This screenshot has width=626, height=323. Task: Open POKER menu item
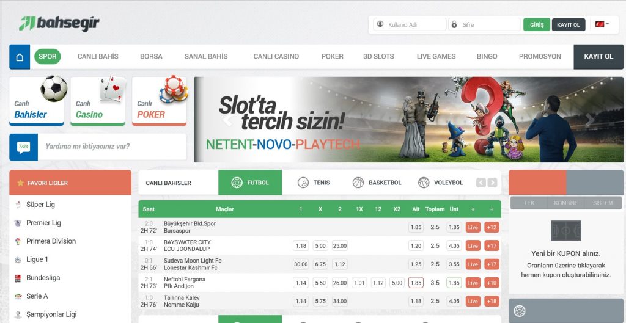(x=332, y=57)
